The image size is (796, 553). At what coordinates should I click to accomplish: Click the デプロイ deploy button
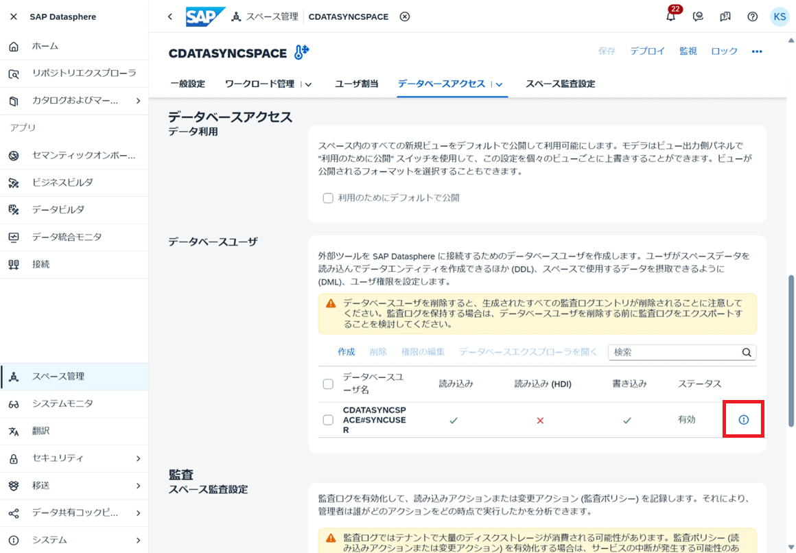[x=647, y=51]
